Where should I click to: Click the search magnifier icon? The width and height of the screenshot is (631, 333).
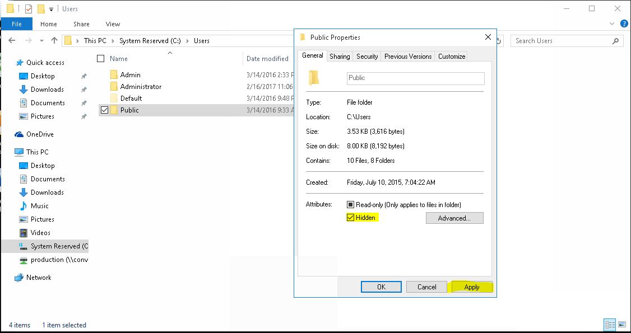615,40
